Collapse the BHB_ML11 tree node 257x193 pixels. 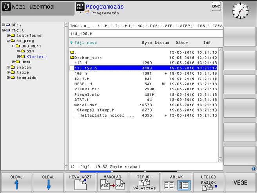pyautogui.click(x=13, y=46)
